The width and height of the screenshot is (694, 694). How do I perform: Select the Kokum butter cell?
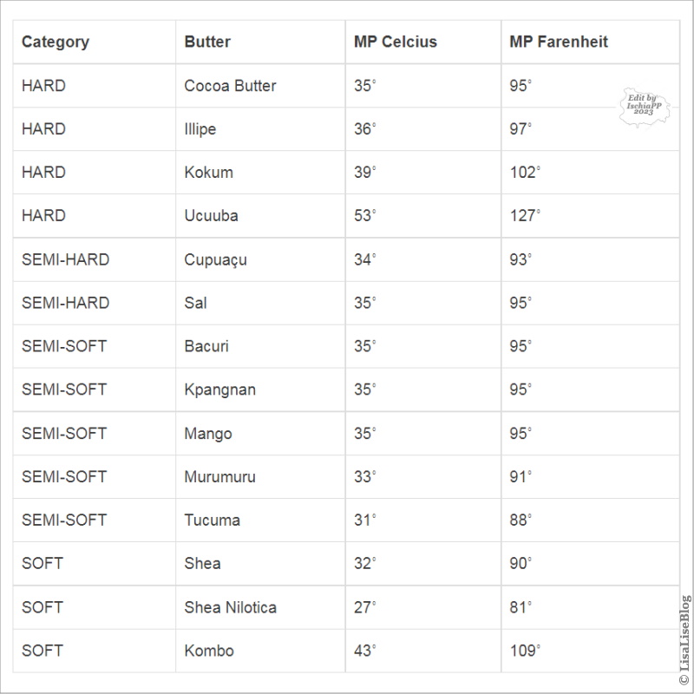208,172
